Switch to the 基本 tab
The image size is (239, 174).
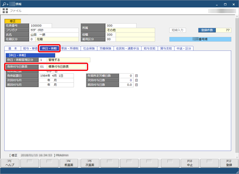click(13, 48)
